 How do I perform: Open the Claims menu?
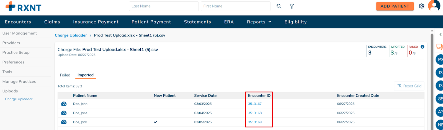point(52,22)
